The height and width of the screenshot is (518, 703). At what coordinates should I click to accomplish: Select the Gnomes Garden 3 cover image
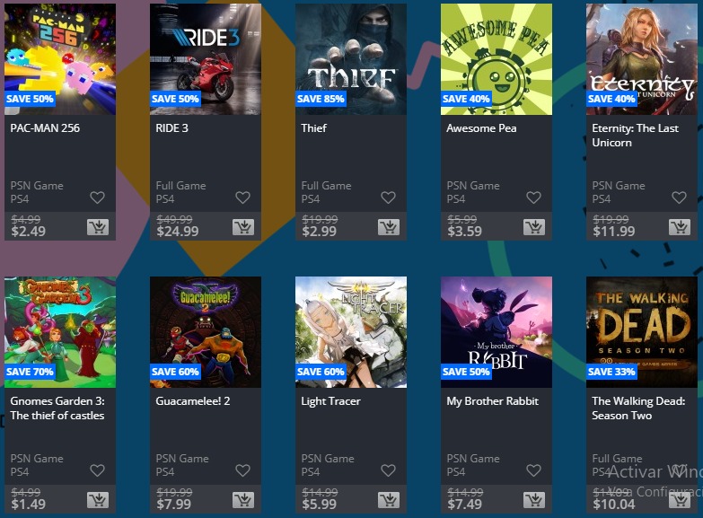[x=60, y=332]
